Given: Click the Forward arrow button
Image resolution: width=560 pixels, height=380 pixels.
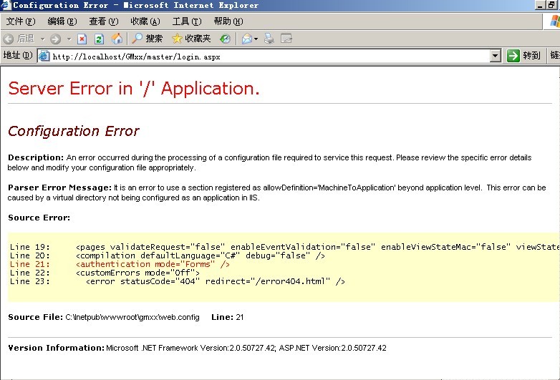Looking at the screenshot, I should (x=57, y=39).
